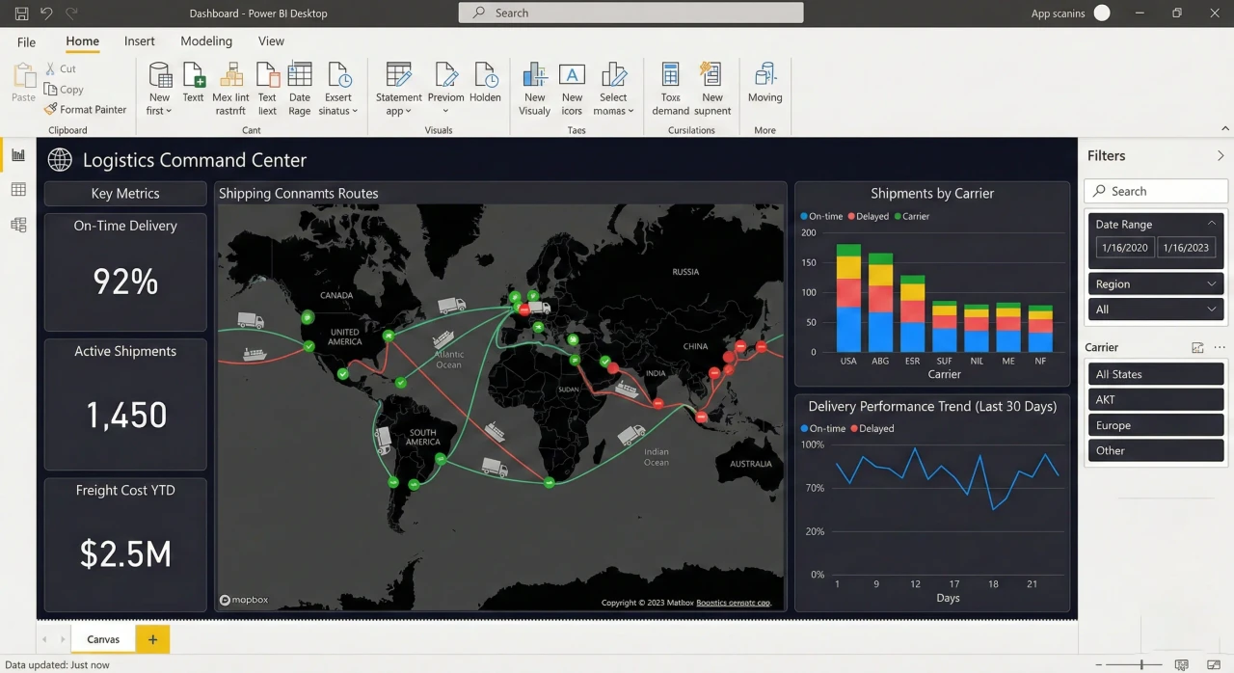Select Other in Carrier slicer
1234x673 pixels.
(x=1156, y=450)
